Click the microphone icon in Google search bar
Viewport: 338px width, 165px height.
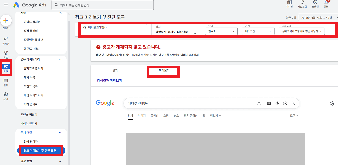[x=277, y=103]
